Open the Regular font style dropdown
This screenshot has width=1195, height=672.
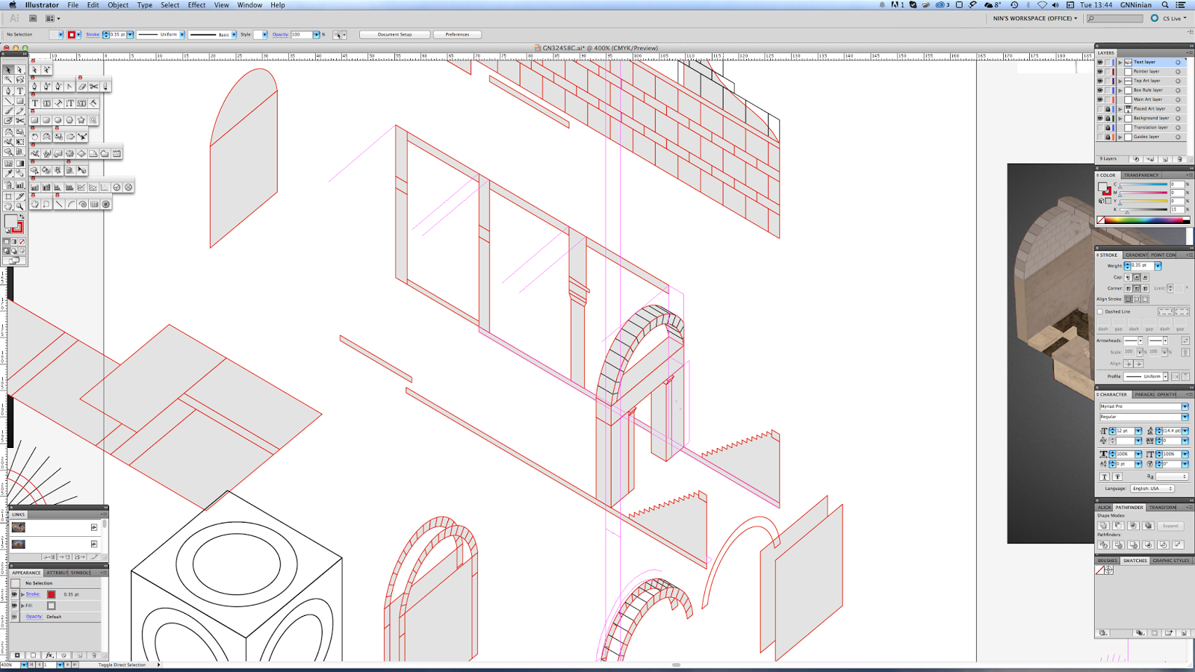[x=1185, y=417]
